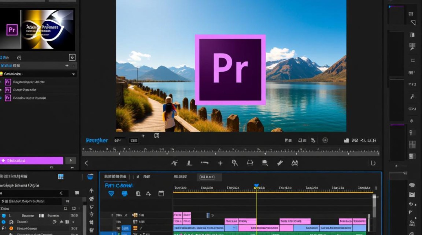
Task: Click the circled arrow icon below the preview
Action: pyautogui.click(x=325, y=140)
